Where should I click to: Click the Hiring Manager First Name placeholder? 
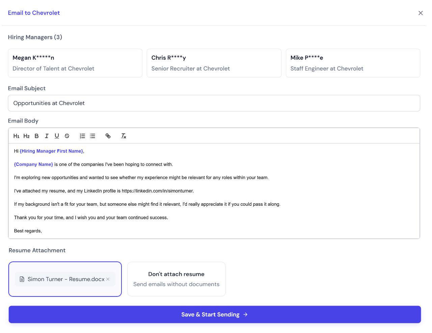(x=51, y=151)
